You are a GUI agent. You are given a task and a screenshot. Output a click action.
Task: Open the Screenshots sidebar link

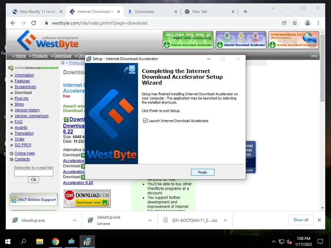pyautogui.click(x=25, y=87)
